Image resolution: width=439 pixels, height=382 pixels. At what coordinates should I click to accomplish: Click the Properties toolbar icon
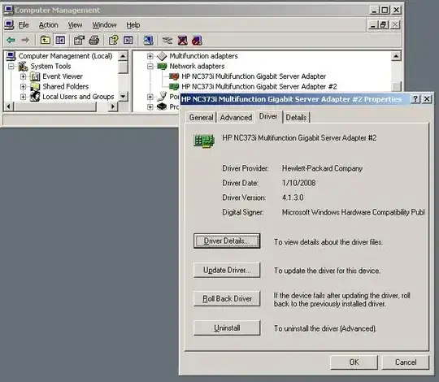click(79, 41)
